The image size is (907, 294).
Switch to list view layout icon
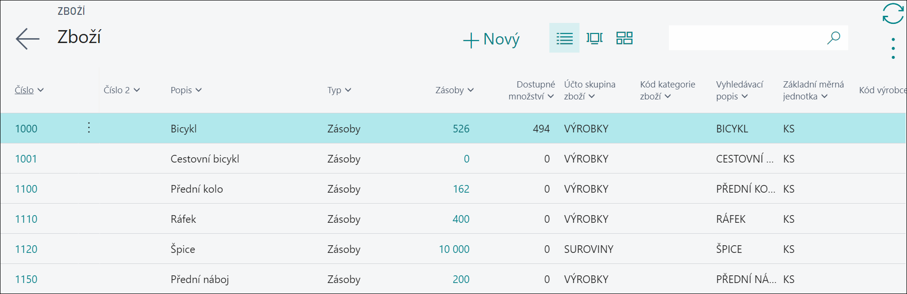[x=564, y=38]
